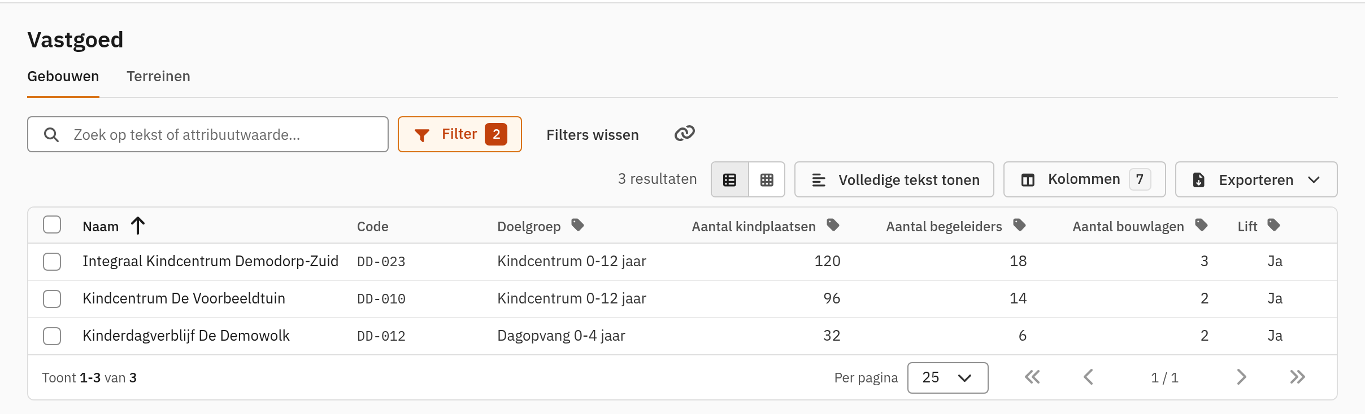Click Dagopvang 0-4 jaar cell
1365x414 pixels.
561,336
